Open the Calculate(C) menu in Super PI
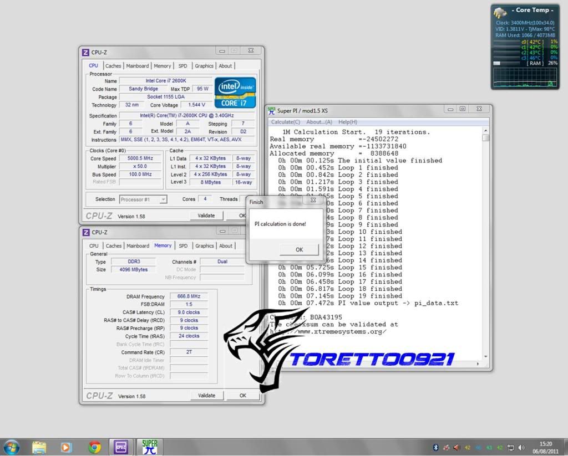 tap(286, 122)
